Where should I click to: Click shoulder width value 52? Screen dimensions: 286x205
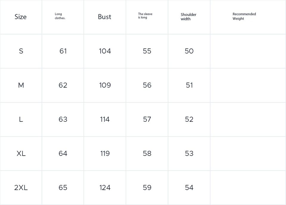[x=189, y=119]
